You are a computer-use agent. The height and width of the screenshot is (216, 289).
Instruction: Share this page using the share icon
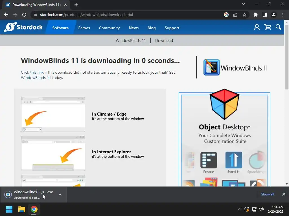click(x=235, y=15)
